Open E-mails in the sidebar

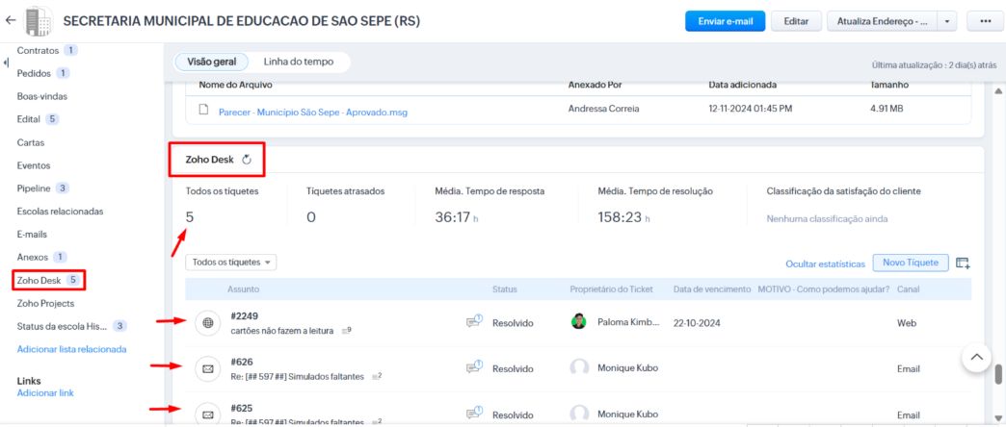[32, 235]
